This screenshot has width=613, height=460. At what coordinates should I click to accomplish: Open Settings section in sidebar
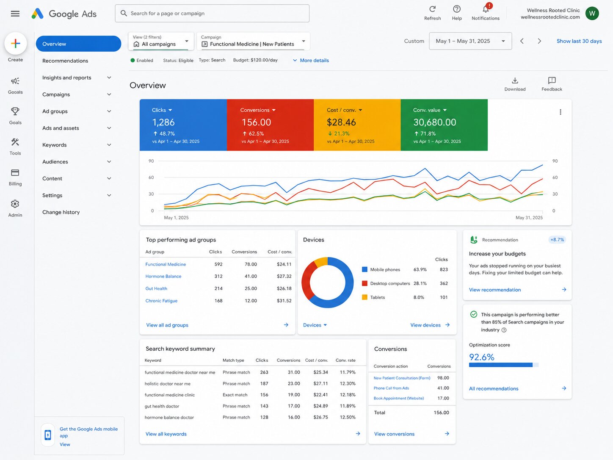77,195
